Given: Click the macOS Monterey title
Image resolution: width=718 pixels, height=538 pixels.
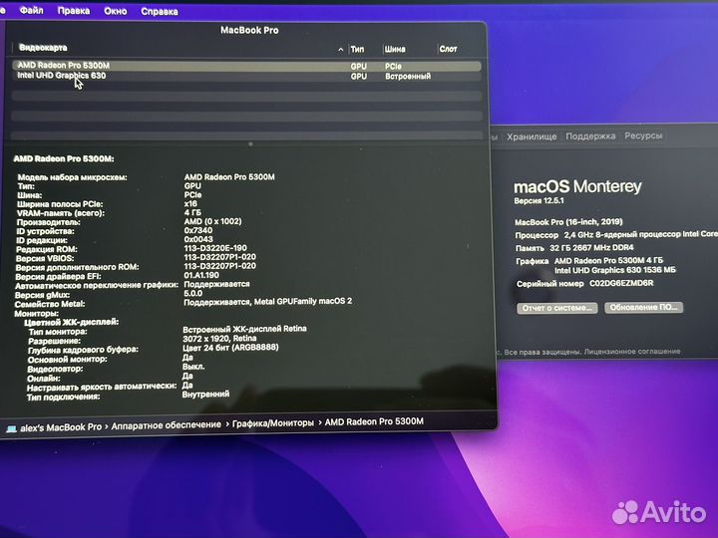Looking at the screenshot, I should click(577, 186).
